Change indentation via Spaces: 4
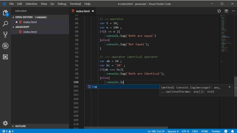Viewport: 237px width, 133px height. tap(173, 131)
